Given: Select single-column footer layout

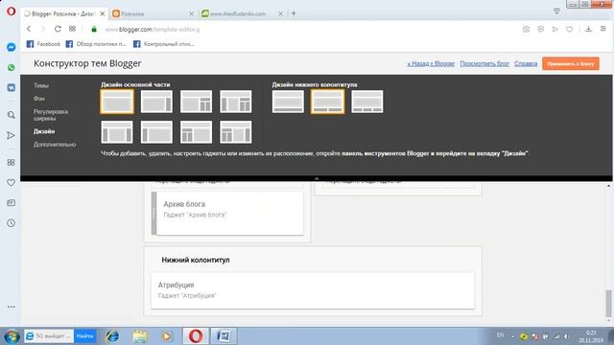Looking at the screenshot, I should 288,102.
